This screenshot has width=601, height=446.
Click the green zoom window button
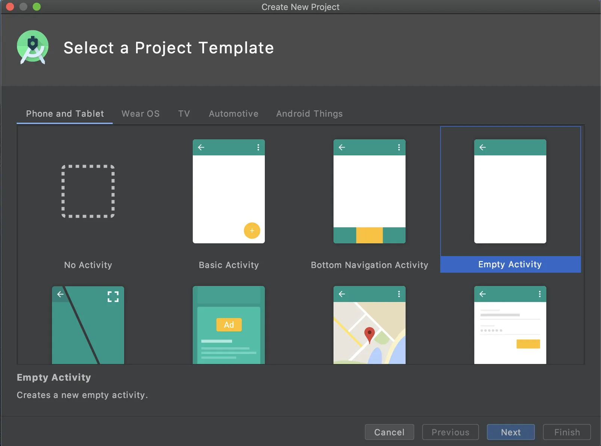(x=36, y=7)
